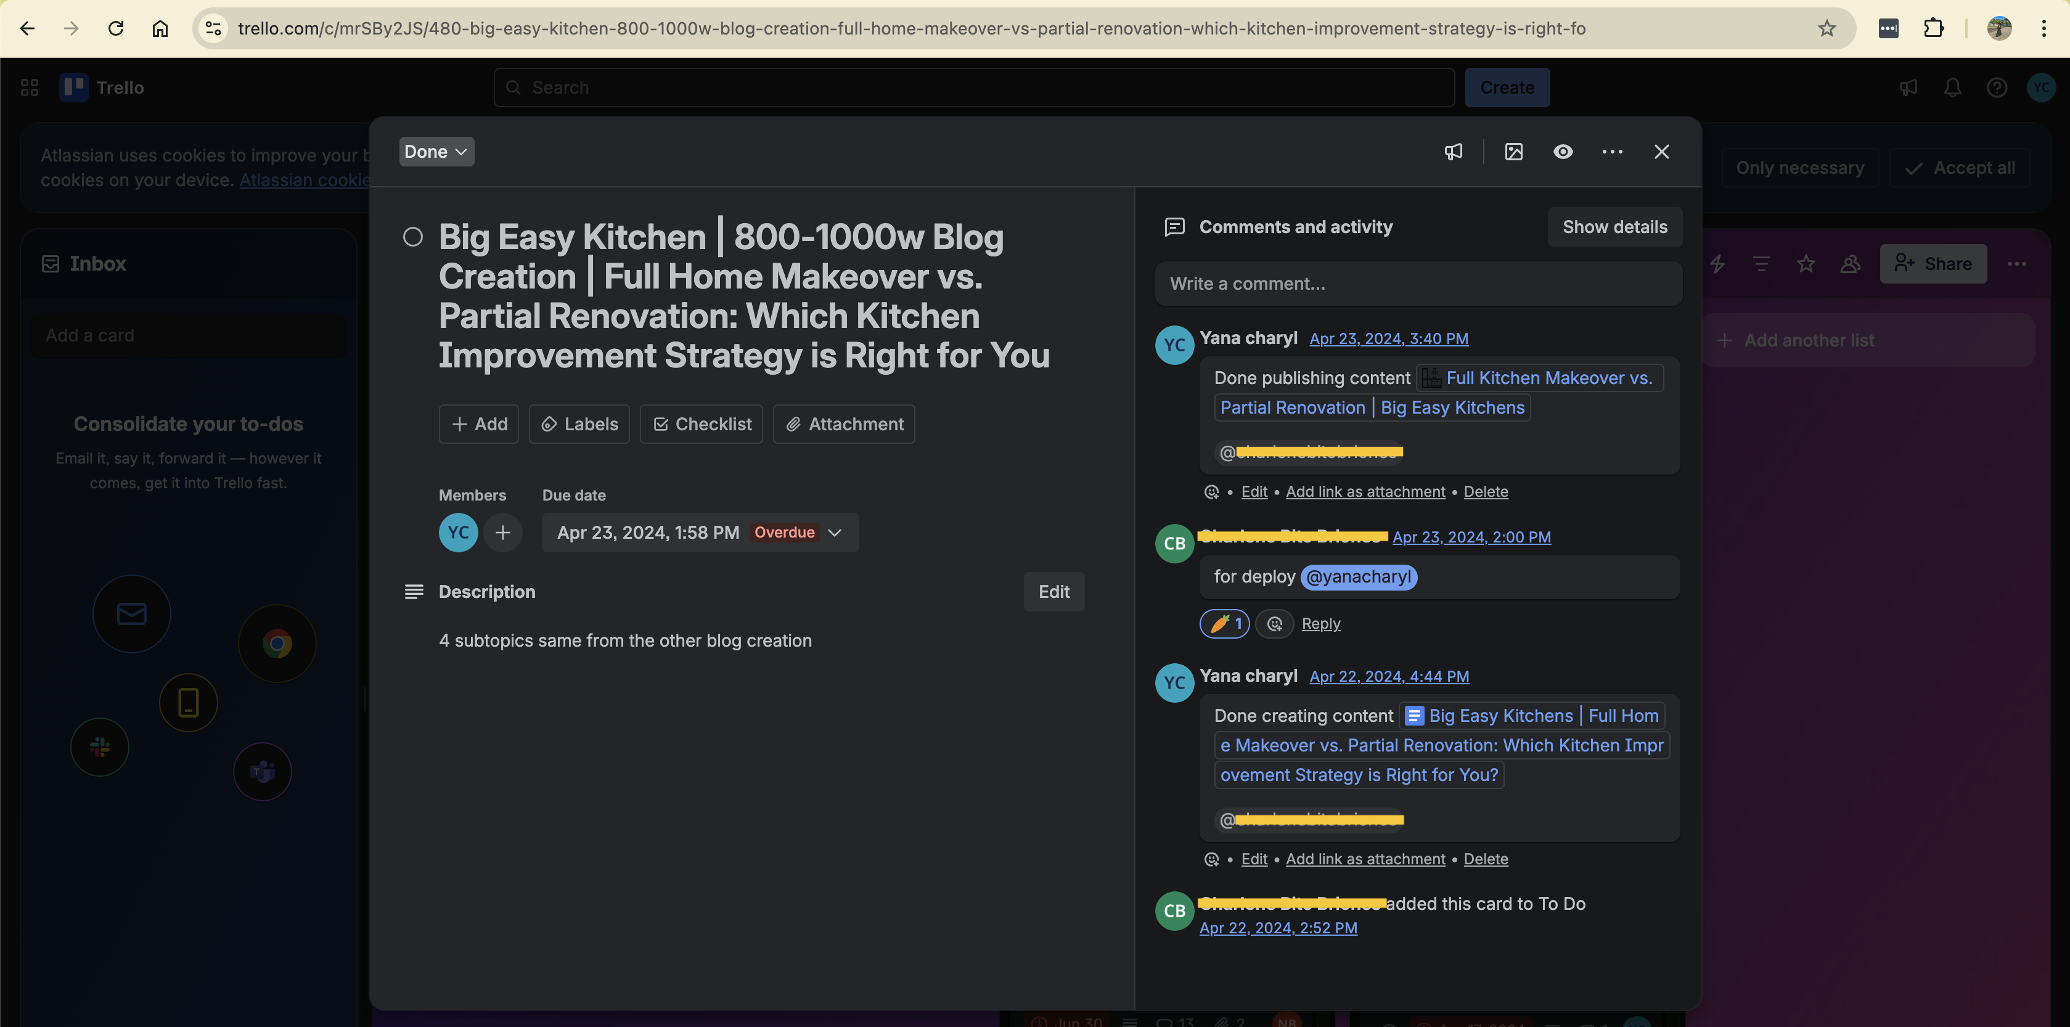Viewport: 2070px width, 1027px height.
Task: Click megaphone icon in card header
Action: point(1454,152)
